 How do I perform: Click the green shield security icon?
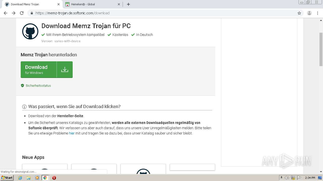[x=22, y=86]
